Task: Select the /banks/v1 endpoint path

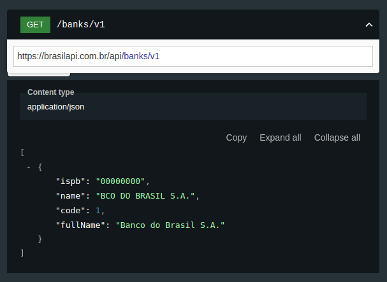Action: pos(81,25)
